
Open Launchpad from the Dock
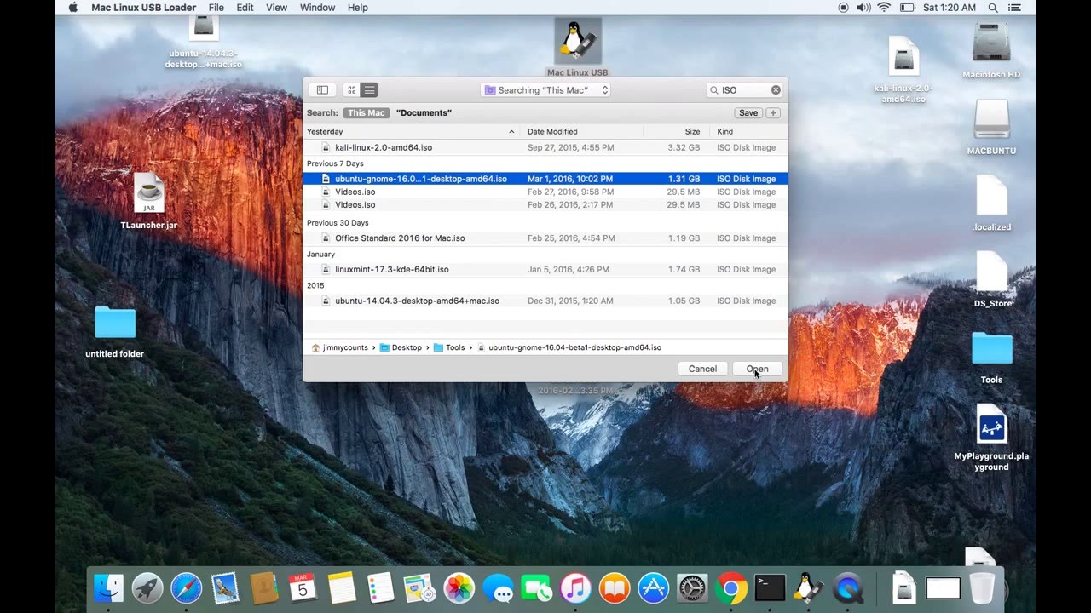coord(147,588)
